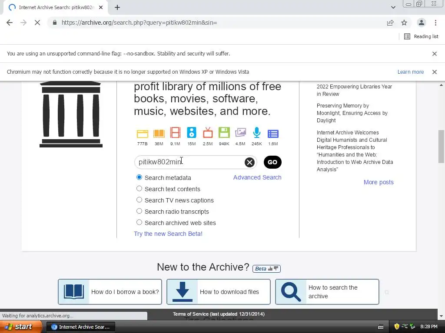Image resolution: width=445 pixels, height=333 pixels.
Task: Open the Reading list
Action: coord(421,36)
